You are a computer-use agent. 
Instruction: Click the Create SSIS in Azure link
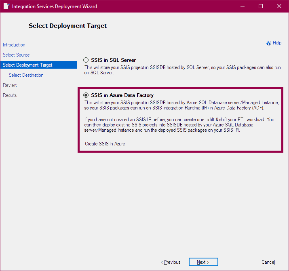pyautogui.click(x=105, y=144)
